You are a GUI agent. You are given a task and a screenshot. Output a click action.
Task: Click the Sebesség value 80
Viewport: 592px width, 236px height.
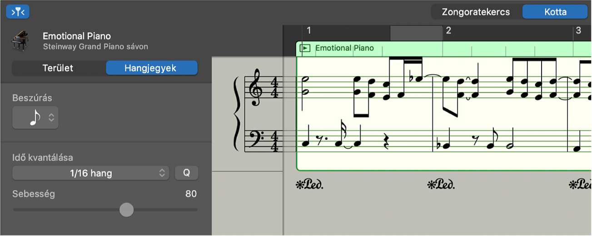[x=191, y=194]
